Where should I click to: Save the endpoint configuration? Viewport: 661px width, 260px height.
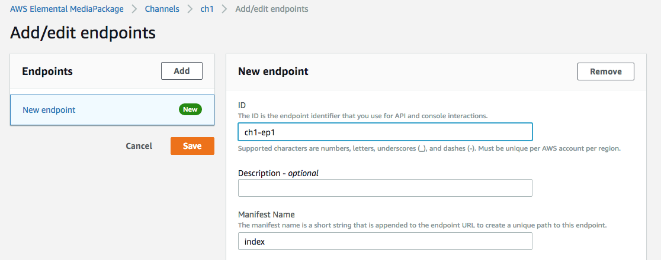(x=192, y=146)
